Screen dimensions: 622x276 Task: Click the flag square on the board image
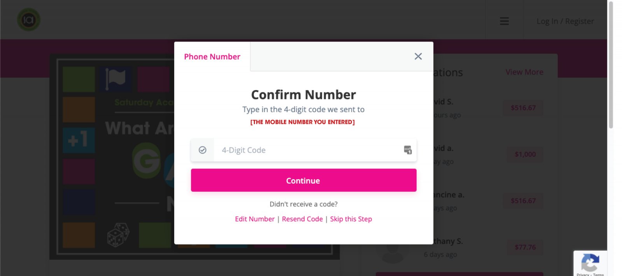click(115, 79)
